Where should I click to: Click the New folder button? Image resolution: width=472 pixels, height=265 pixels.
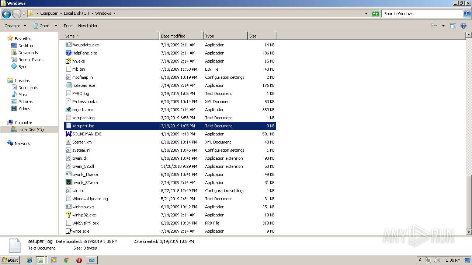tap(88, 26)
